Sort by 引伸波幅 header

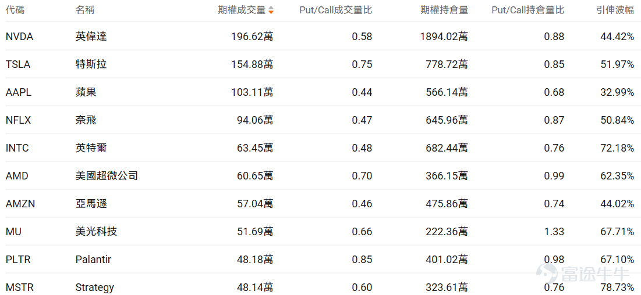(x=615, y=10)
